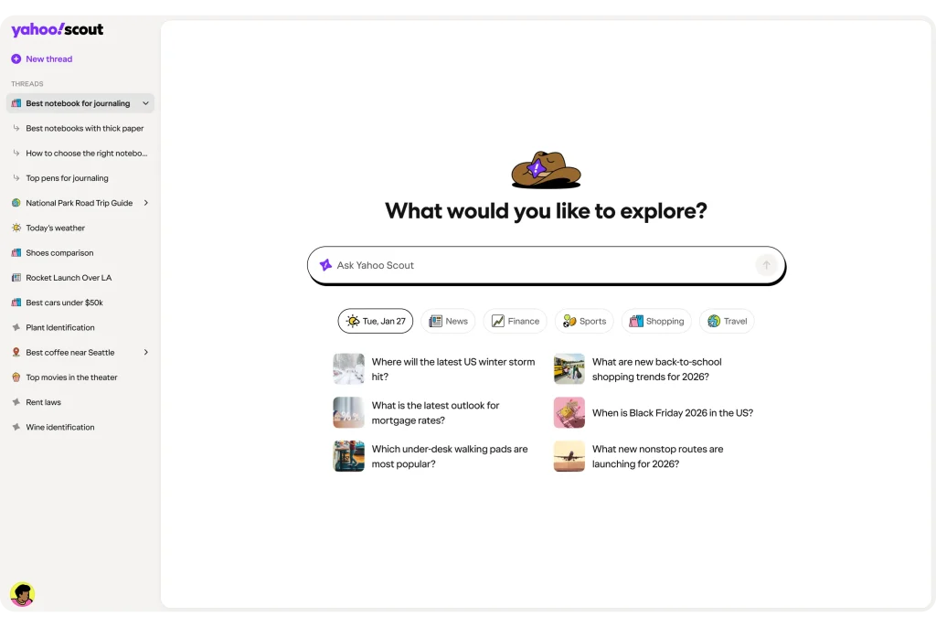Viewport: 936px width, 627px height.
Task: Click the Yahoo Scout sparkle icon in search bar
Action: (x=325, y=265)
